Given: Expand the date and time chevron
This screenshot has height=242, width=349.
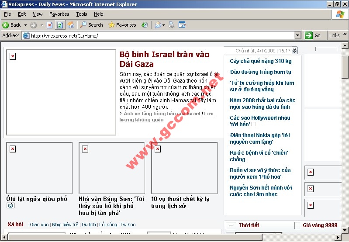Looking at the screenshot, I should [x=295, y=51].
